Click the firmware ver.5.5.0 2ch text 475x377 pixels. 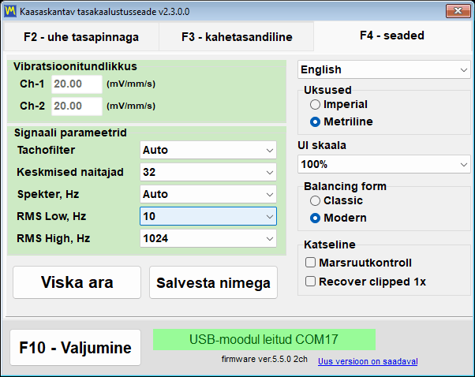pyautogui.click(x=264, y=359)
